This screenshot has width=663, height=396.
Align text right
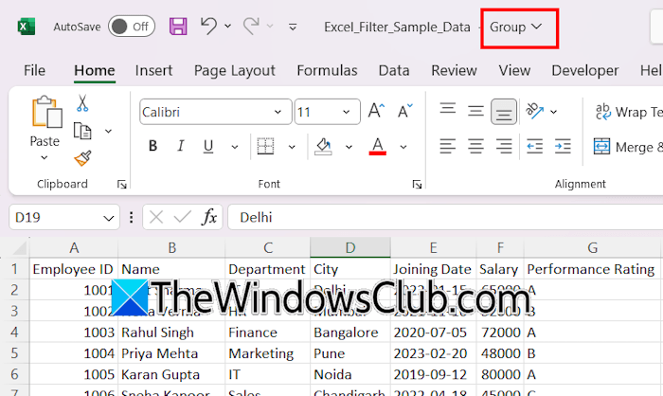point(504,147)
